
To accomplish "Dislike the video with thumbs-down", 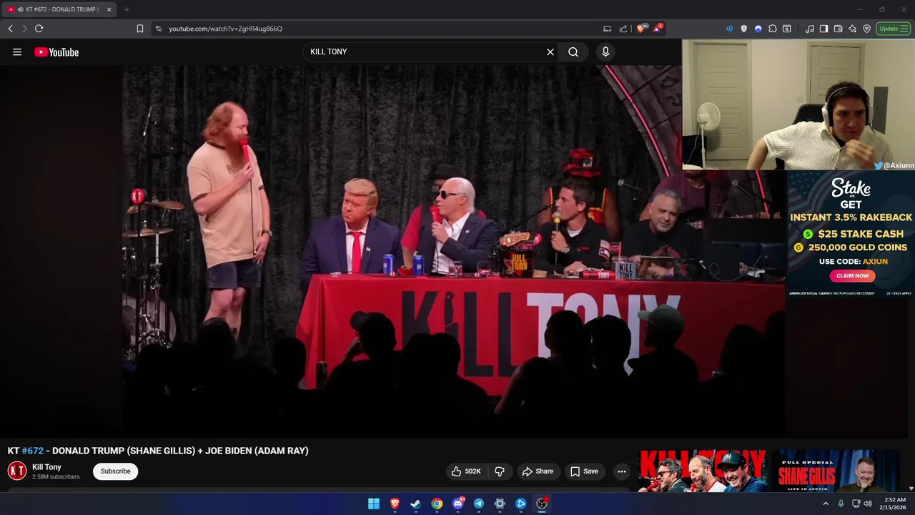I will coord(500,471).
